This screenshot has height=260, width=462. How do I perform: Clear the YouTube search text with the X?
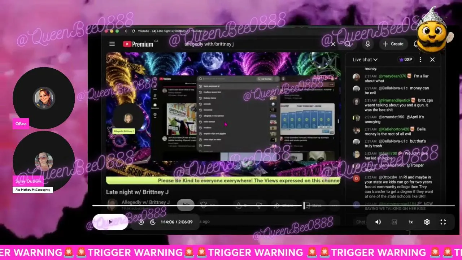[x=333, y=44]
